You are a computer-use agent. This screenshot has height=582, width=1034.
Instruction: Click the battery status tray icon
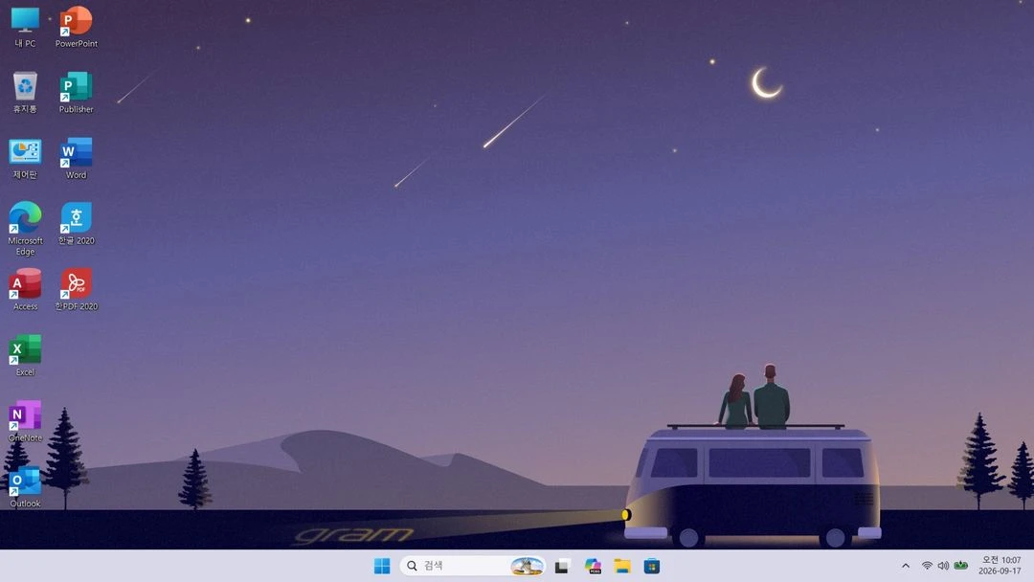961,566
